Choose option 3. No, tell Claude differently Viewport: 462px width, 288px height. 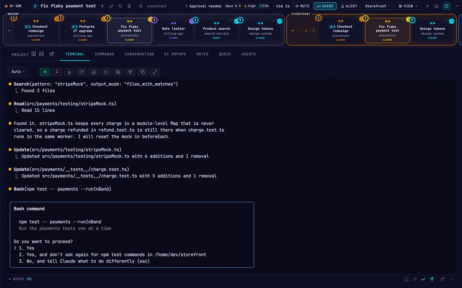pyautogui.click(x=84, y=261)
